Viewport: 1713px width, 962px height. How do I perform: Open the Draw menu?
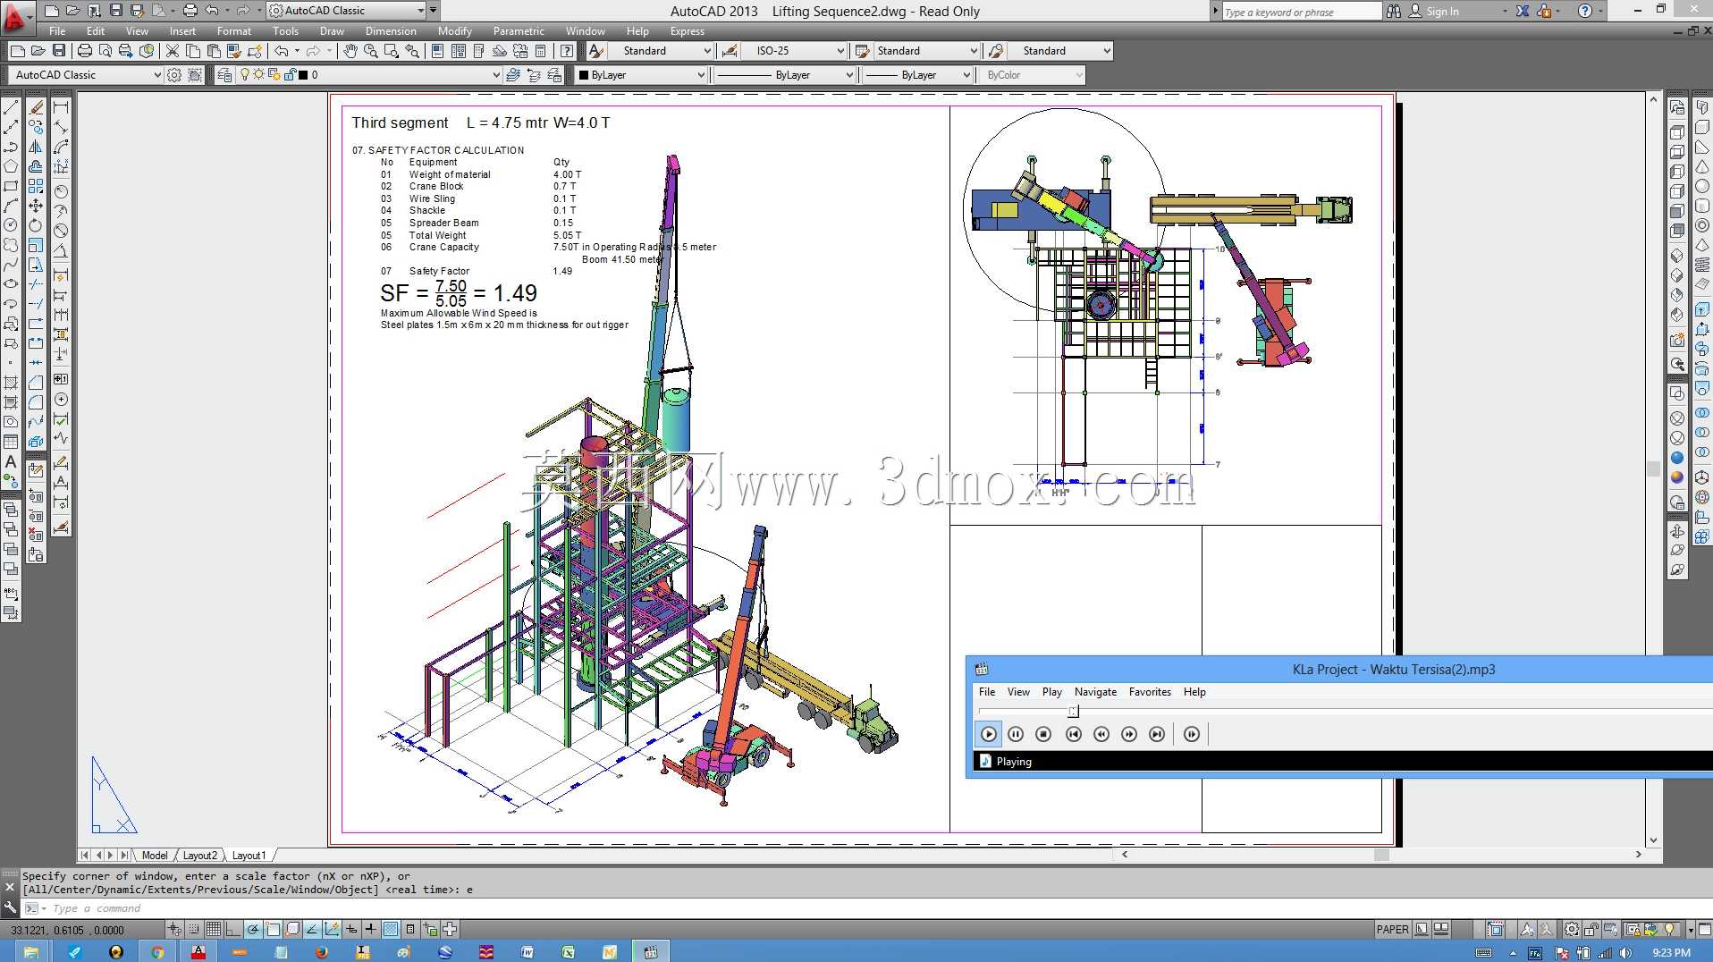pos(332,31)
